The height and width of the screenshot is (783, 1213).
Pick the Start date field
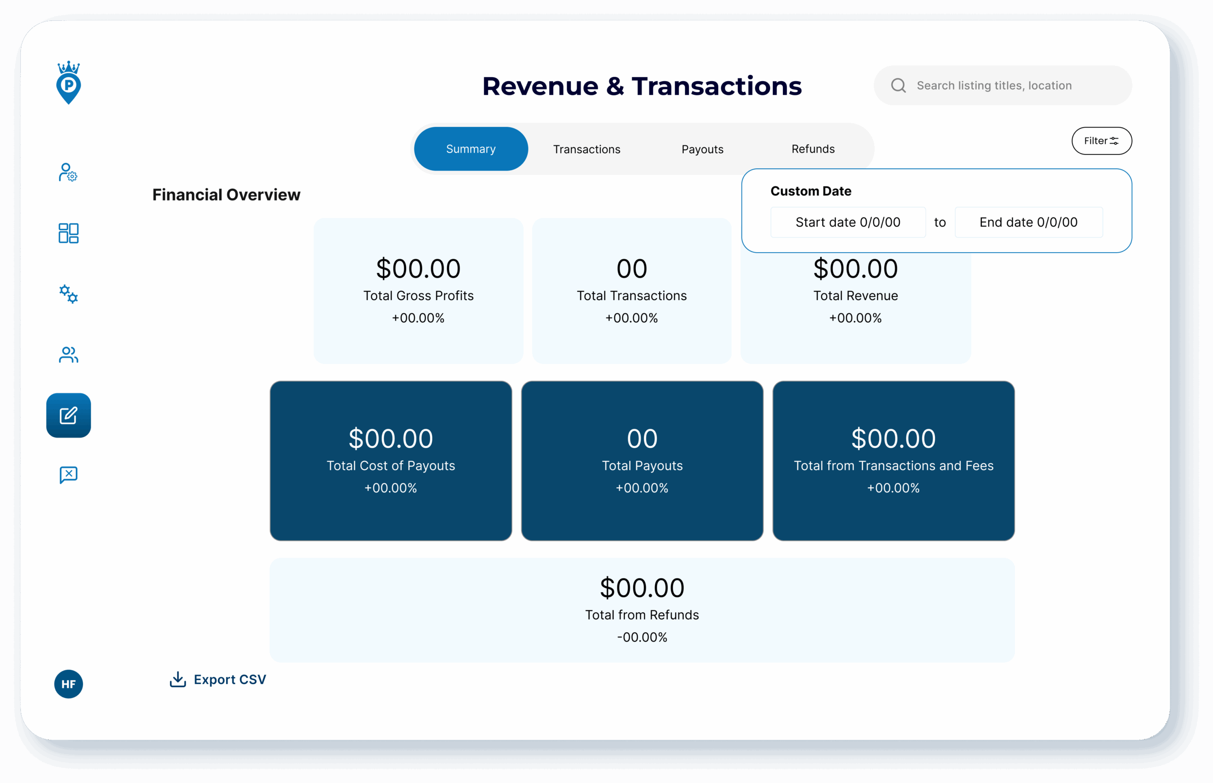click(x=848, y=222)
